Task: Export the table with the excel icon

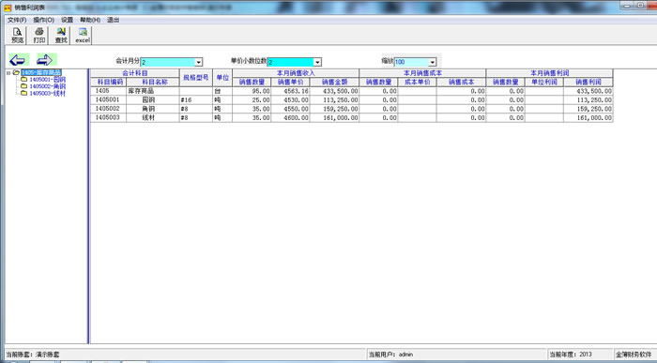Action: pyautogui.click(x=83, y=35)
